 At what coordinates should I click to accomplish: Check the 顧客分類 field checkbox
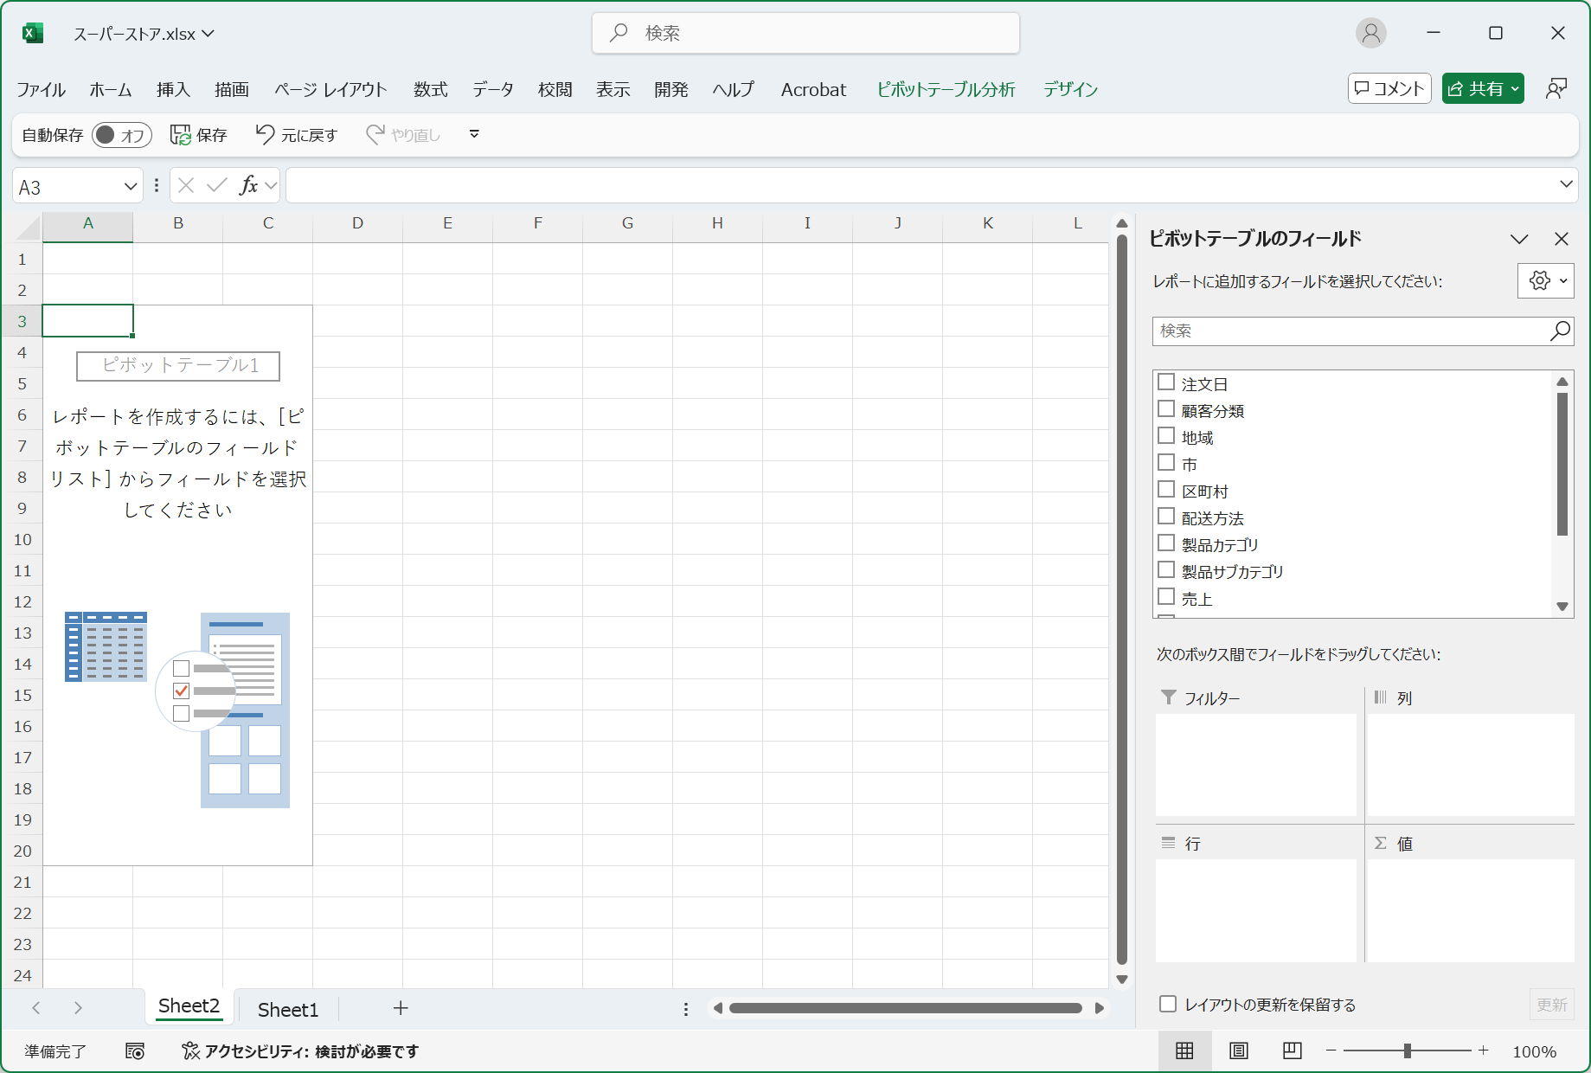(x=1166, y=408)
